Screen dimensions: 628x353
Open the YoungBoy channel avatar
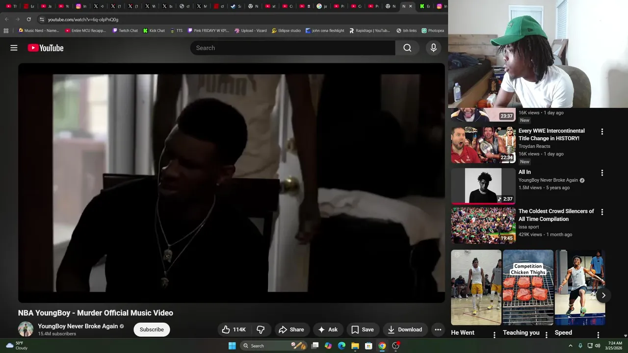pyautogui.click(x=26, y=329)
